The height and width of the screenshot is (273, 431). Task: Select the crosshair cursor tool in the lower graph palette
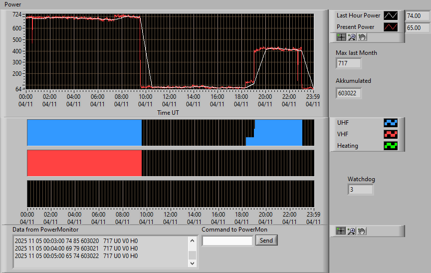coord(341,231)
